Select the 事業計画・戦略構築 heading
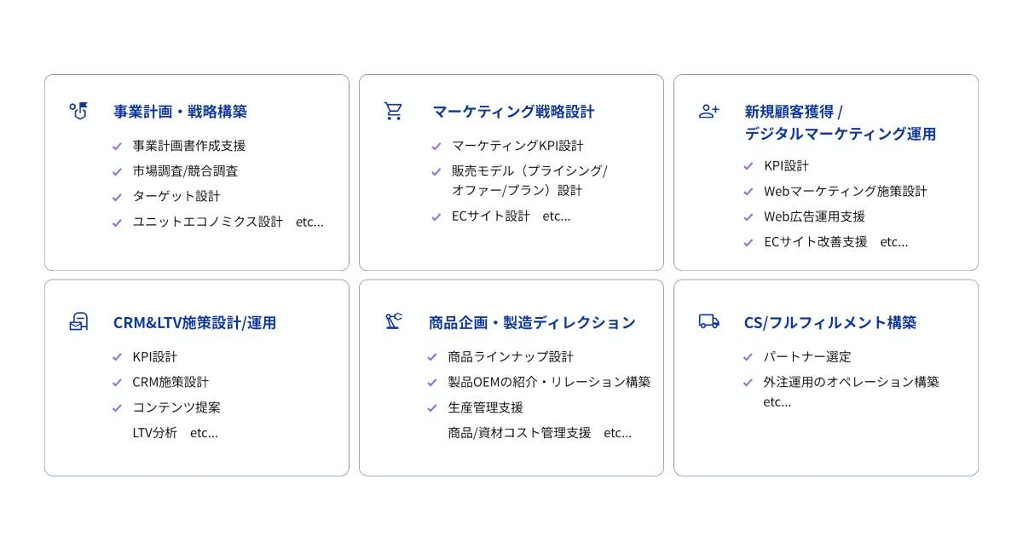 pos(180,111)
